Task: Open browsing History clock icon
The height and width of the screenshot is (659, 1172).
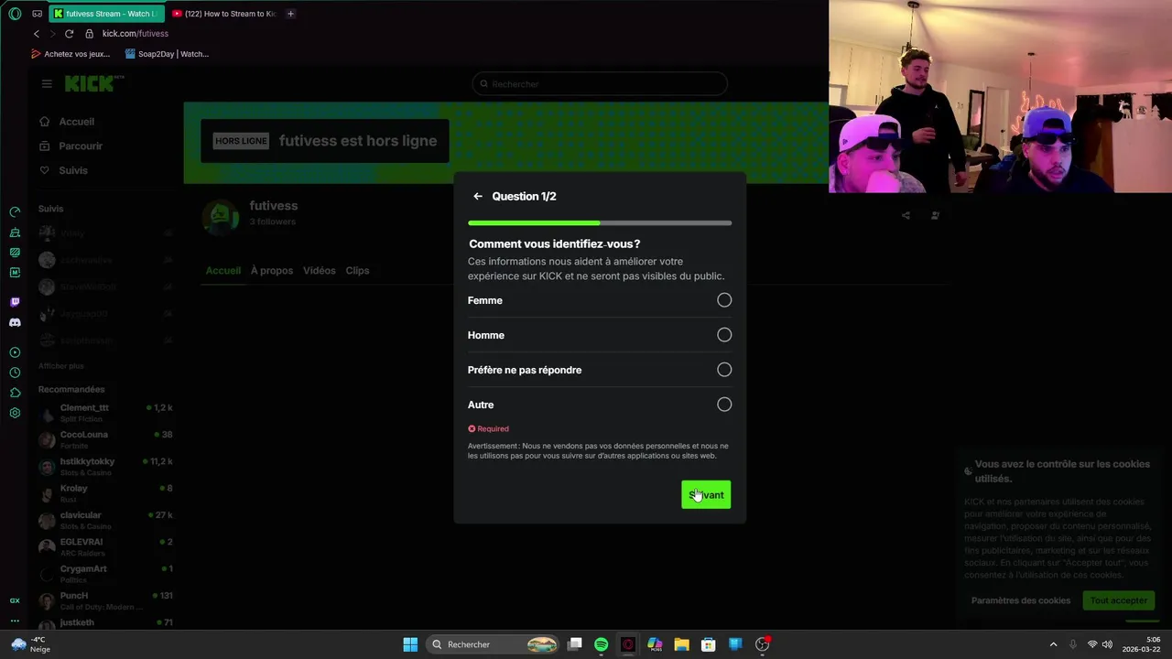Action: (x=15, y=373)
